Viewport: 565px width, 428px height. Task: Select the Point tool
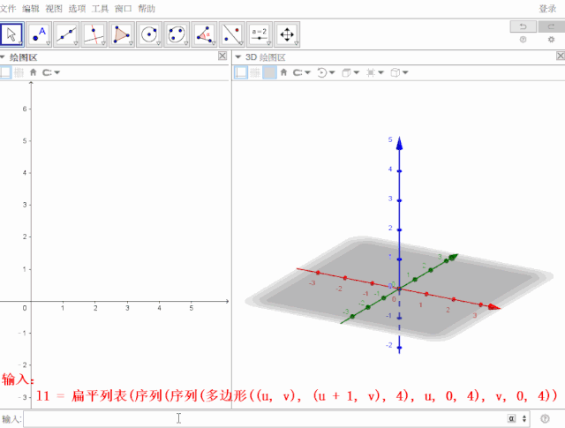(39, 34)
